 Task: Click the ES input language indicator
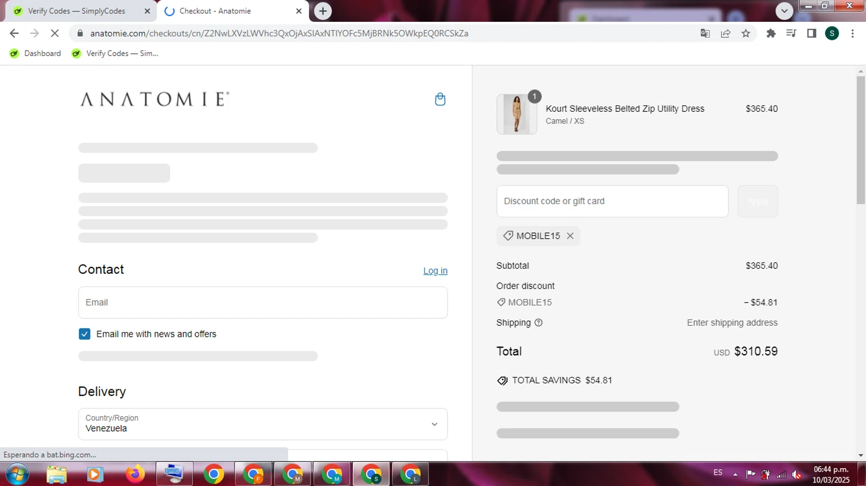(x=718, y=473)
